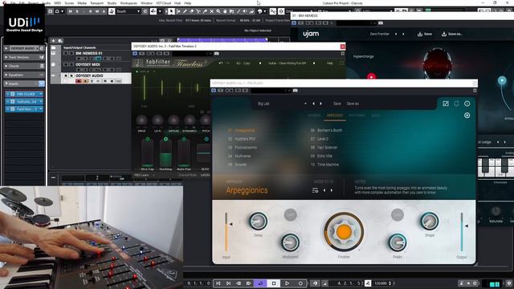Close the Finisher preset browser overlay
Viewport: 514px width, 289px height.
(x=467, y=116)
